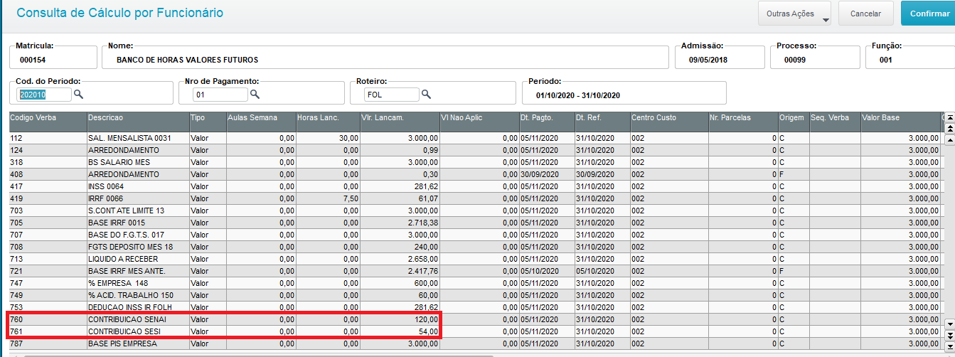Click the Cod. do Periodo input field

coord(45,94)
